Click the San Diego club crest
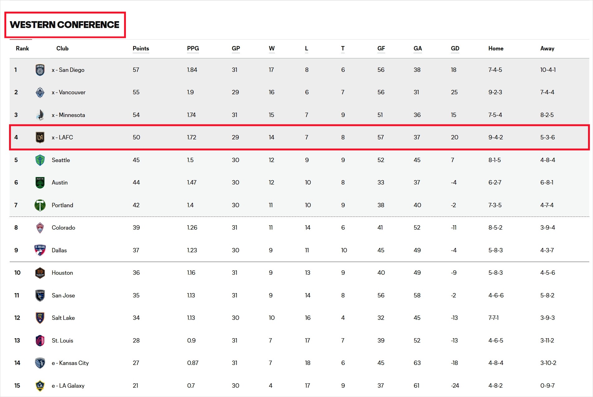This screenshot has width=593, height=397. point(40,70)
